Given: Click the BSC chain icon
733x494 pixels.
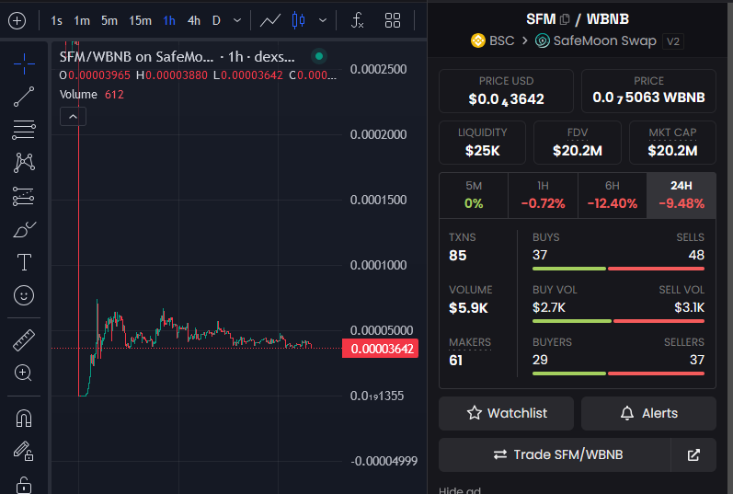Looking at the screenshot, I should pyautogui.click(x=477, y=40).
